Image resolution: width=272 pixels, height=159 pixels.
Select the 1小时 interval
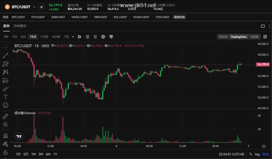[x=44, y=37]
